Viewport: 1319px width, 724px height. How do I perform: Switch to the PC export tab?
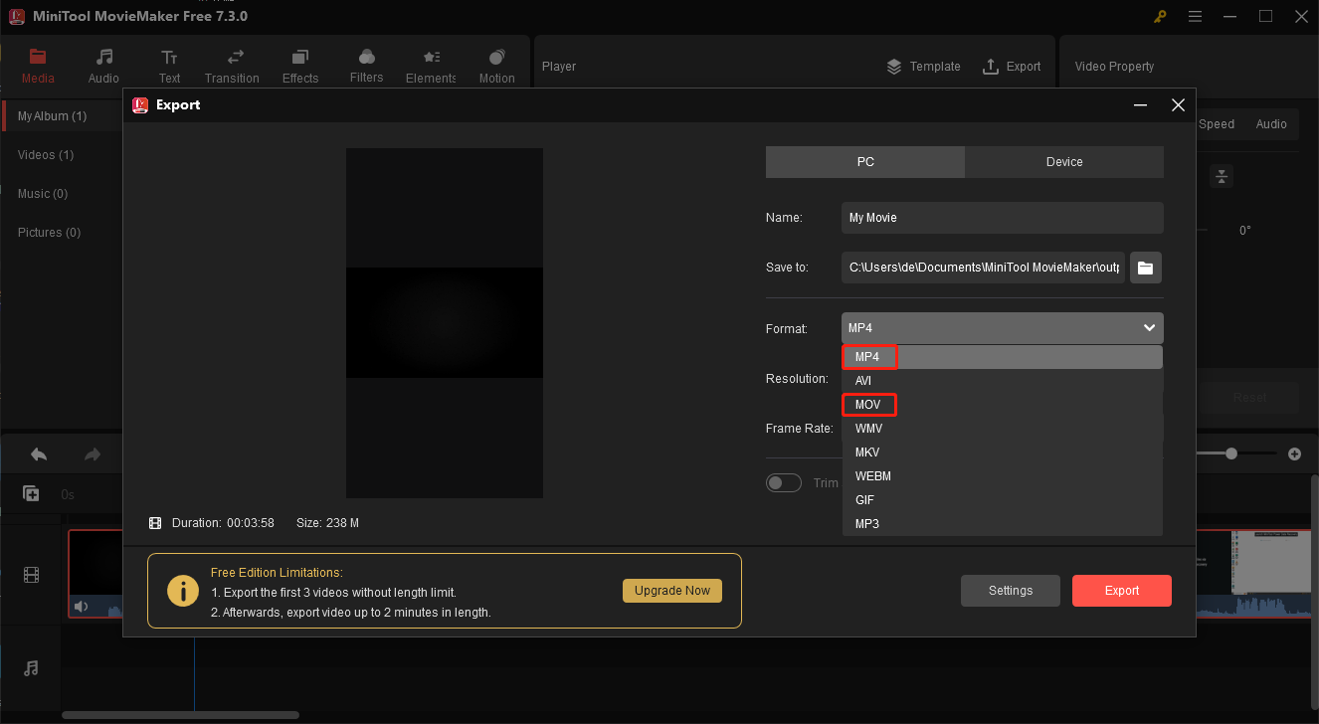[865, 162]
